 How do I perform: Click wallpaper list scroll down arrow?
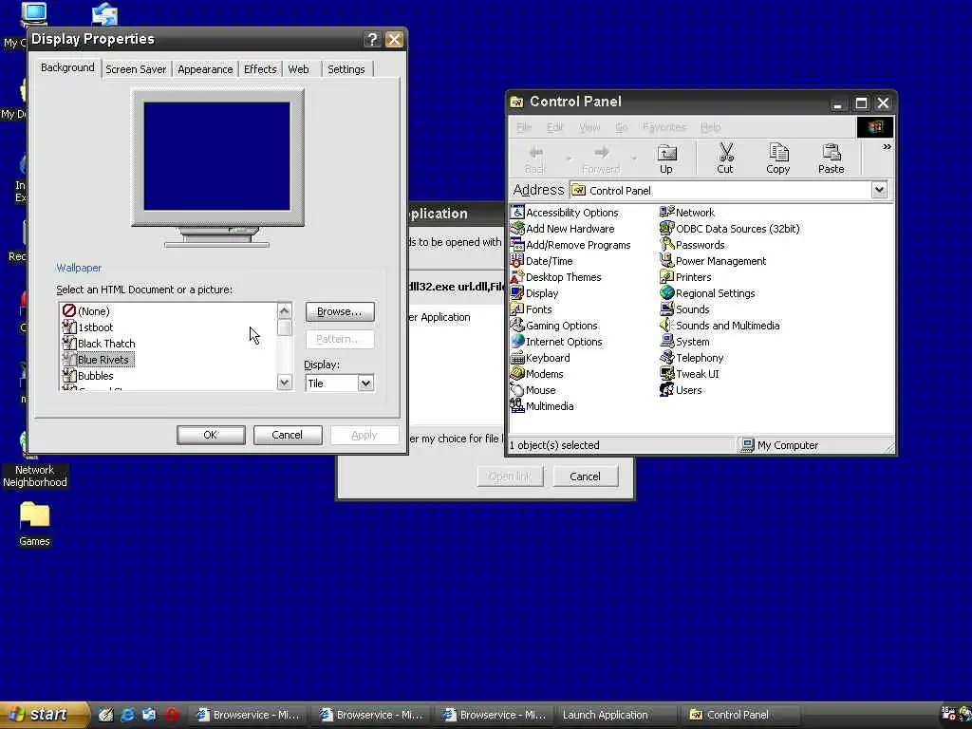coord(285,383)
